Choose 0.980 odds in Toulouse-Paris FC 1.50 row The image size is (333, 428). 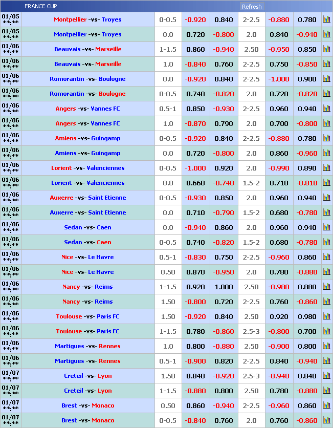[x=307, y=316]
